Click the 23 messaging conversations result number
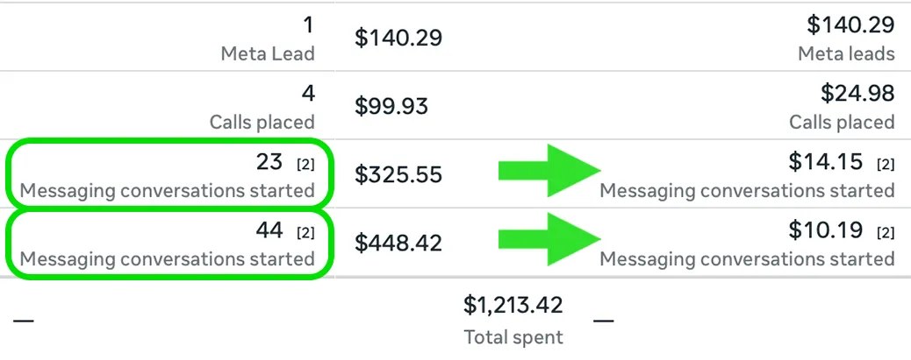This screenshot has width=911, height=360. (269, 162)
